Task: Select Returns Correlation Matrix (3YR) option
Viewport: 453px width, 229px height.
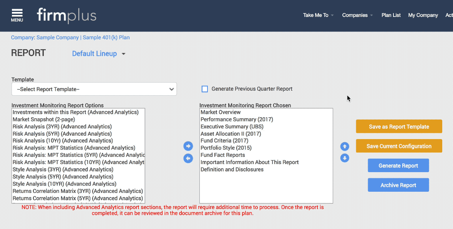Action: pos(78,191)
